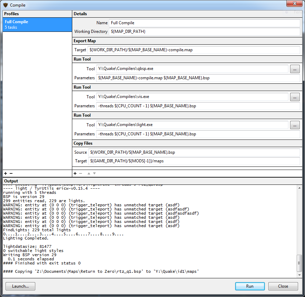Select the Full Compile profile
This screenshot has width=305, height=297.
37,24
